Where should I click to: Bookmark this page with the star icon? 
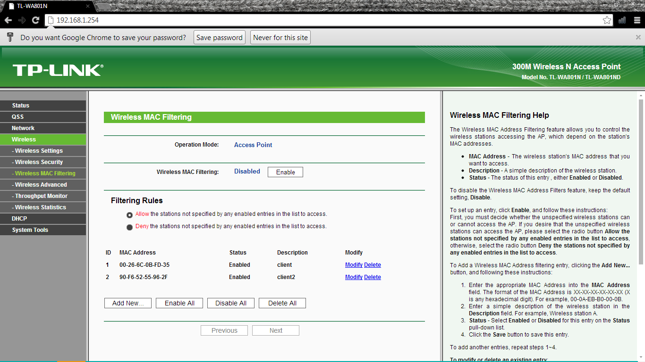(x=608, y=20)
